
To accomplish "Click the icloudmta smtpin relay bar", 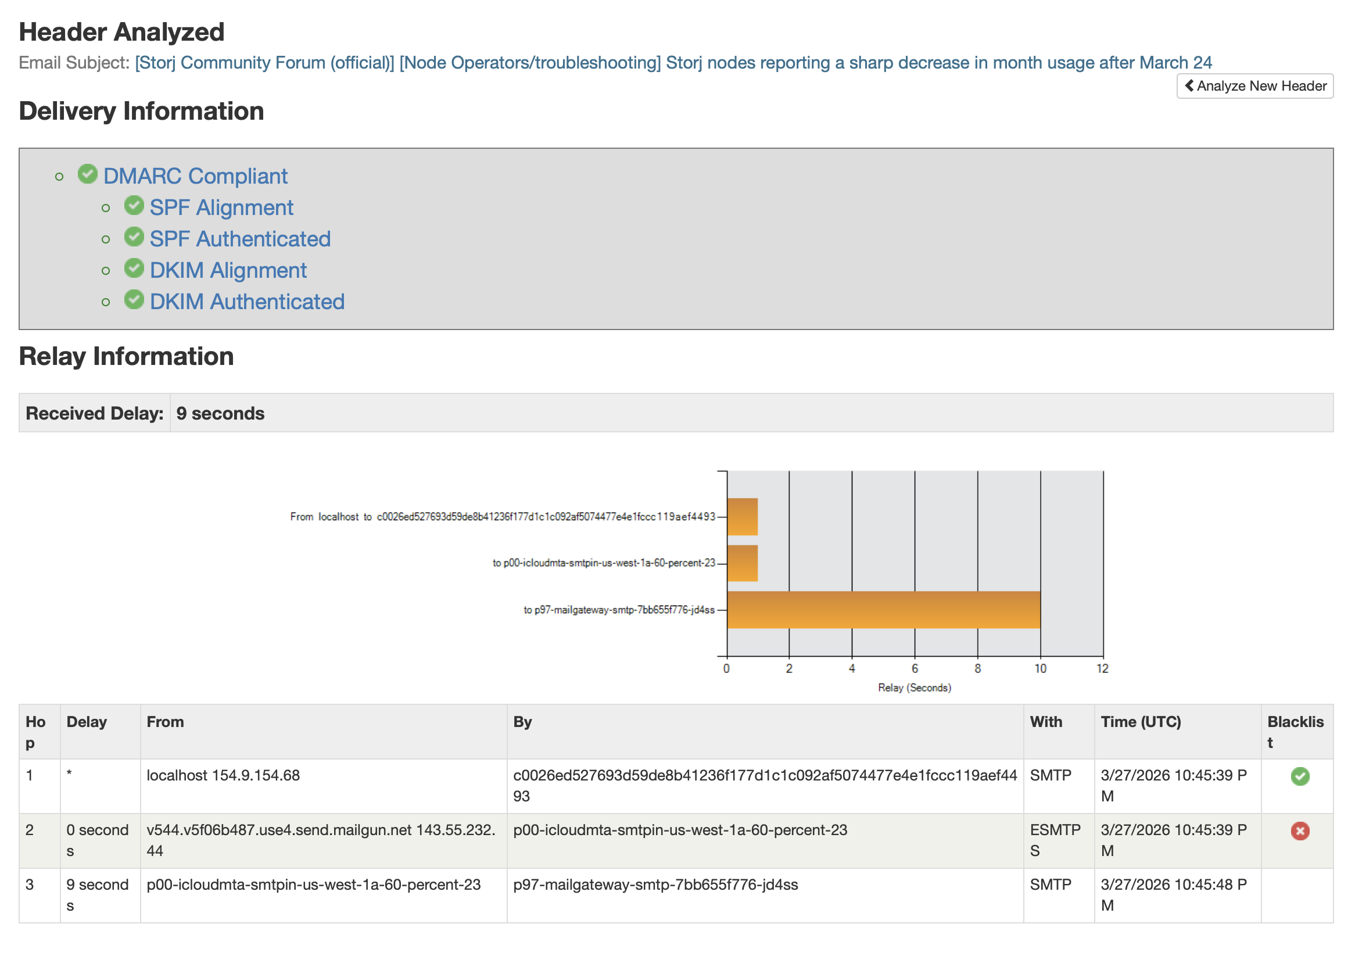I will (x=742, y=563).
